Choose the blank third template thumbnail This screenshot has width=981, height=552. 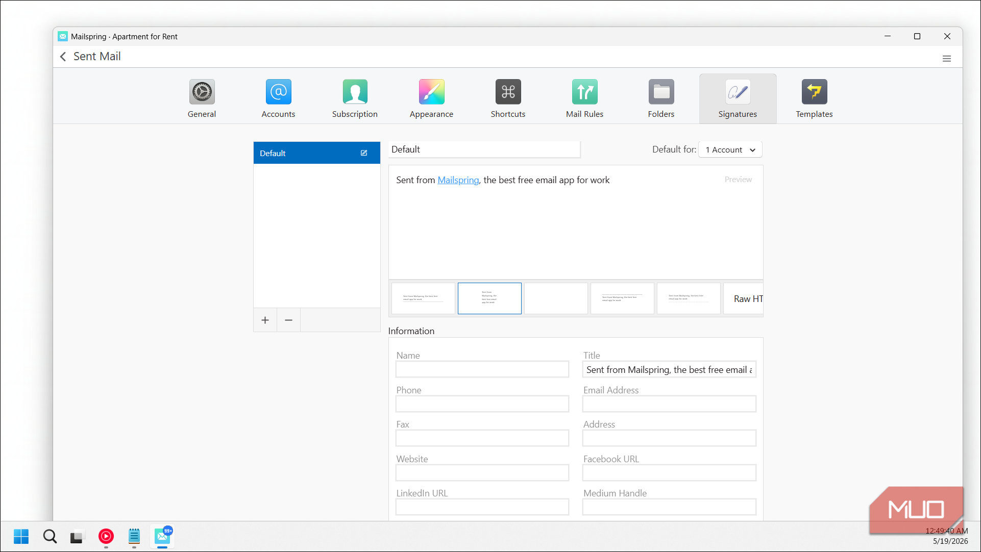[556, 298]
